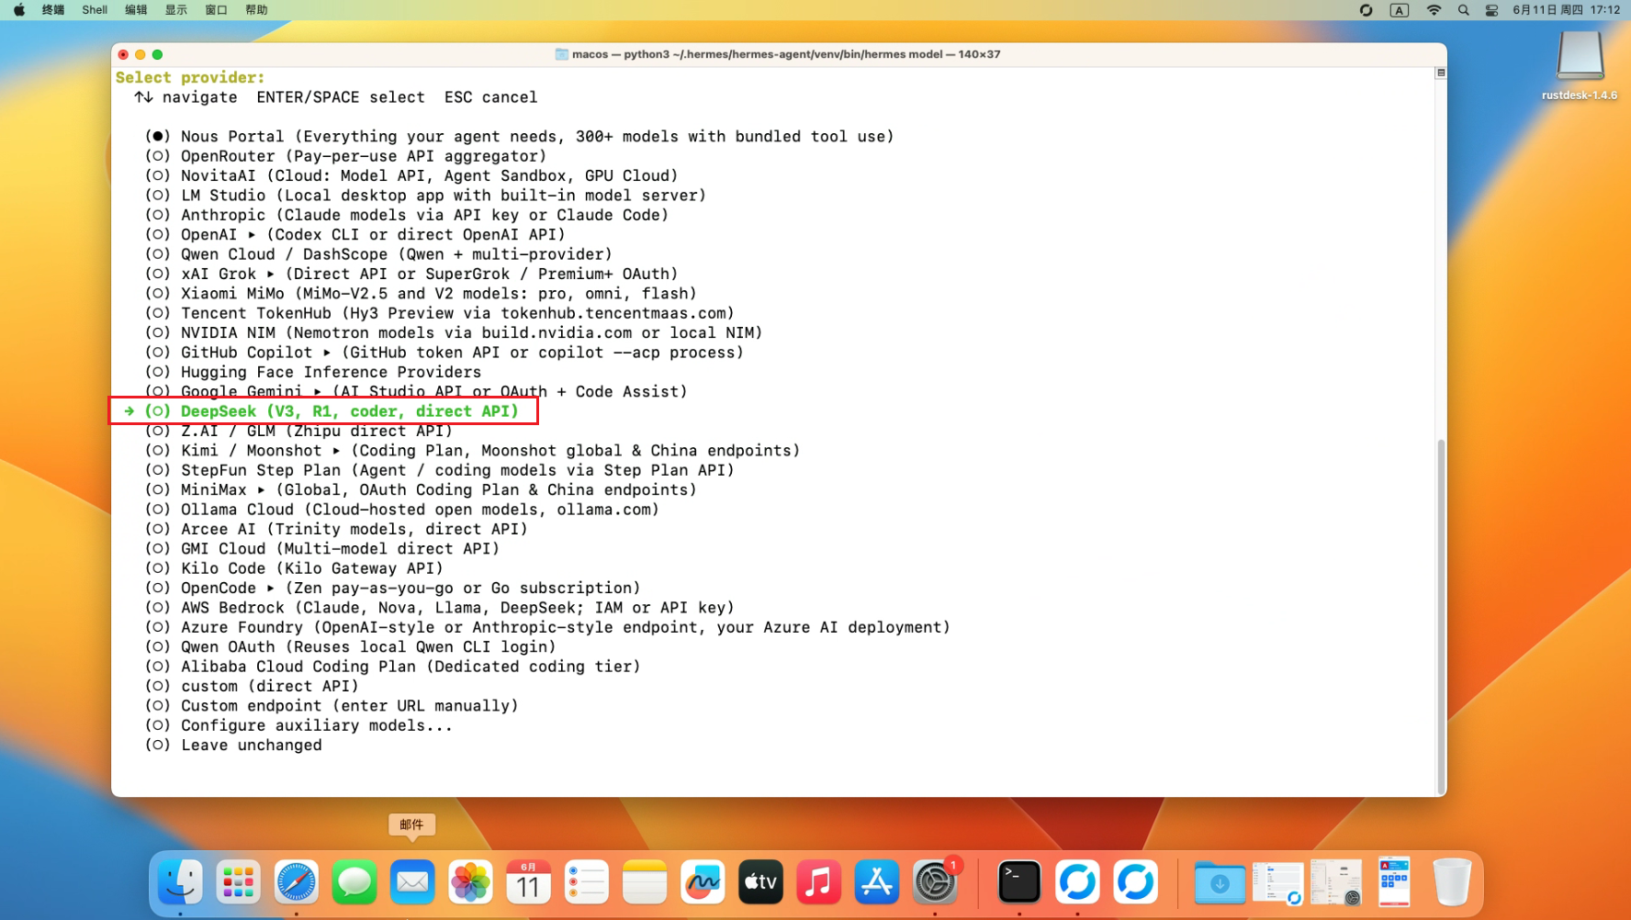Open Reminders from the Dock

tap(587, 882)
